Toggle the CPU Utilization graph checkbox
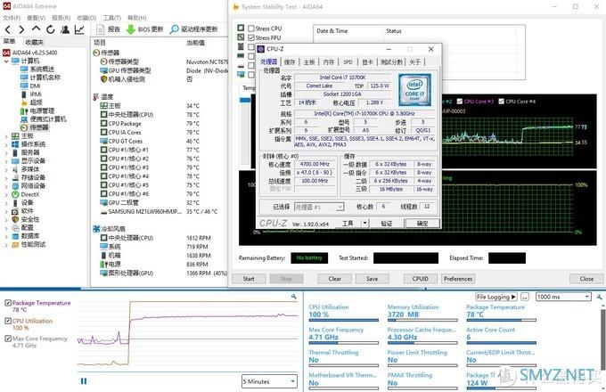 (x=8, y=321)
